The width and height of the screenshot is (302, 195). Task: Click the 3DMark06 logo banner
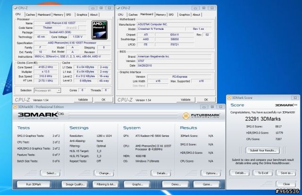coord(41,115)
